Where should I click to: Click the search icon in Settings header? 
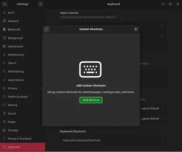[x=4, y=4]
